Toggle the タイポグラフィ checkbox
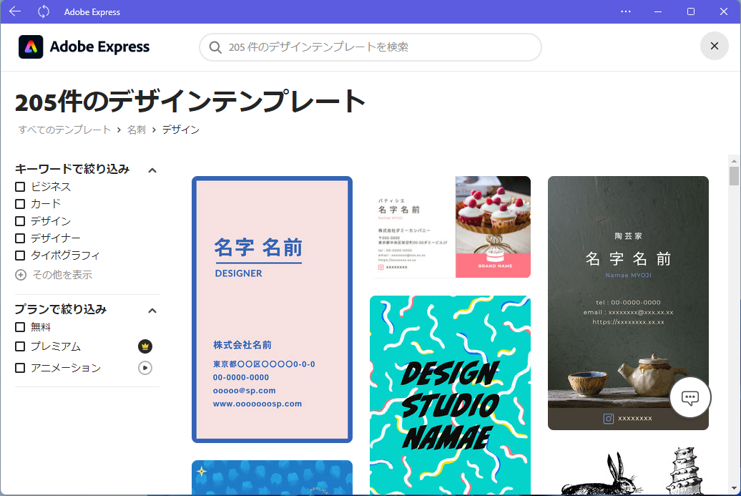Image resolution: width=741 pixels, height=496 pixels. point(20,256)
